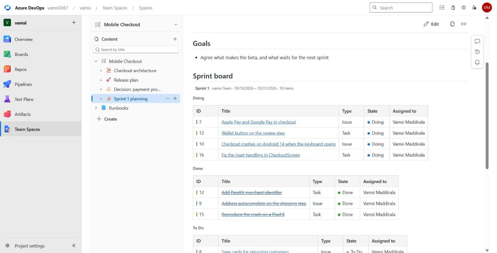The height and width of the screenshot is (253, 497).
Task: Open the marketplace shopping bag icon
Action: point(453,8)
